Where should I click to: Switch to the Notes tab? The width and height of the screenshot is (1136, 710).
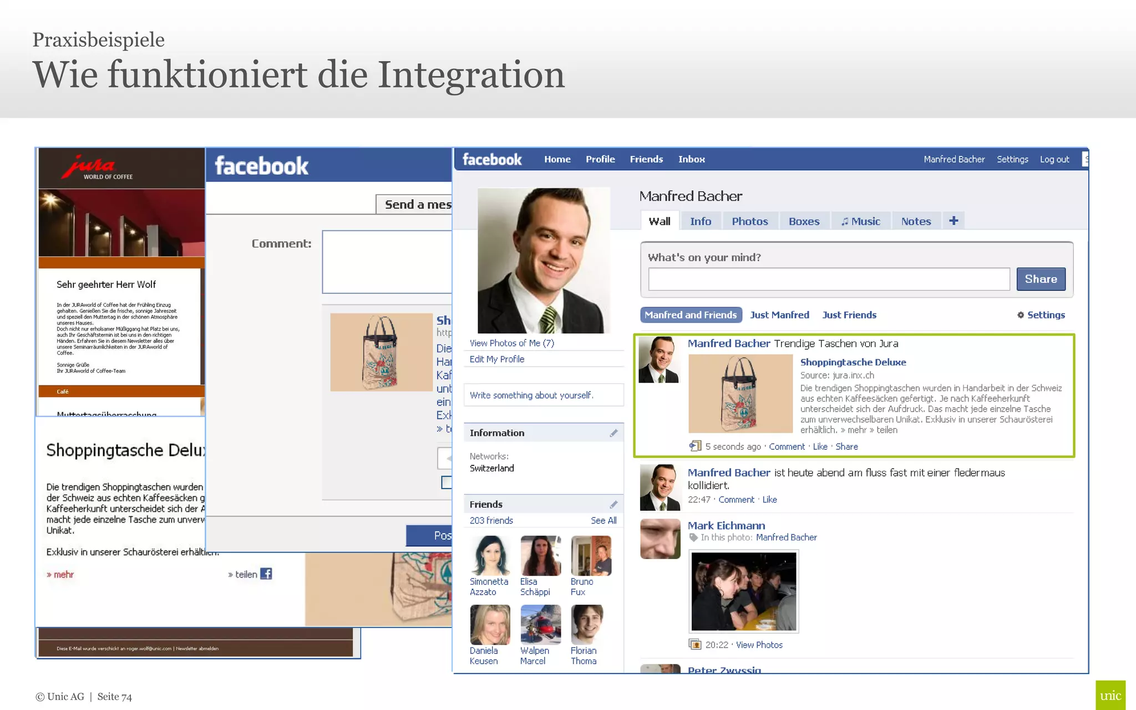(916, 221)
